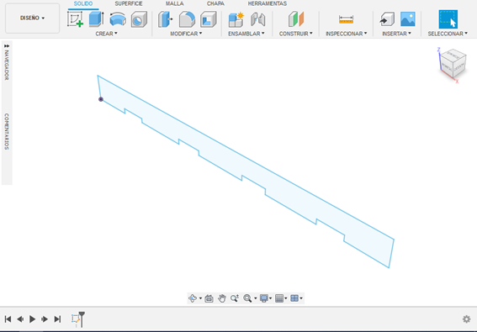477x332 pixels.
Task: Click the Zoom Window magnifier icon
Action: pyautogui.click(x=247, y=298)
